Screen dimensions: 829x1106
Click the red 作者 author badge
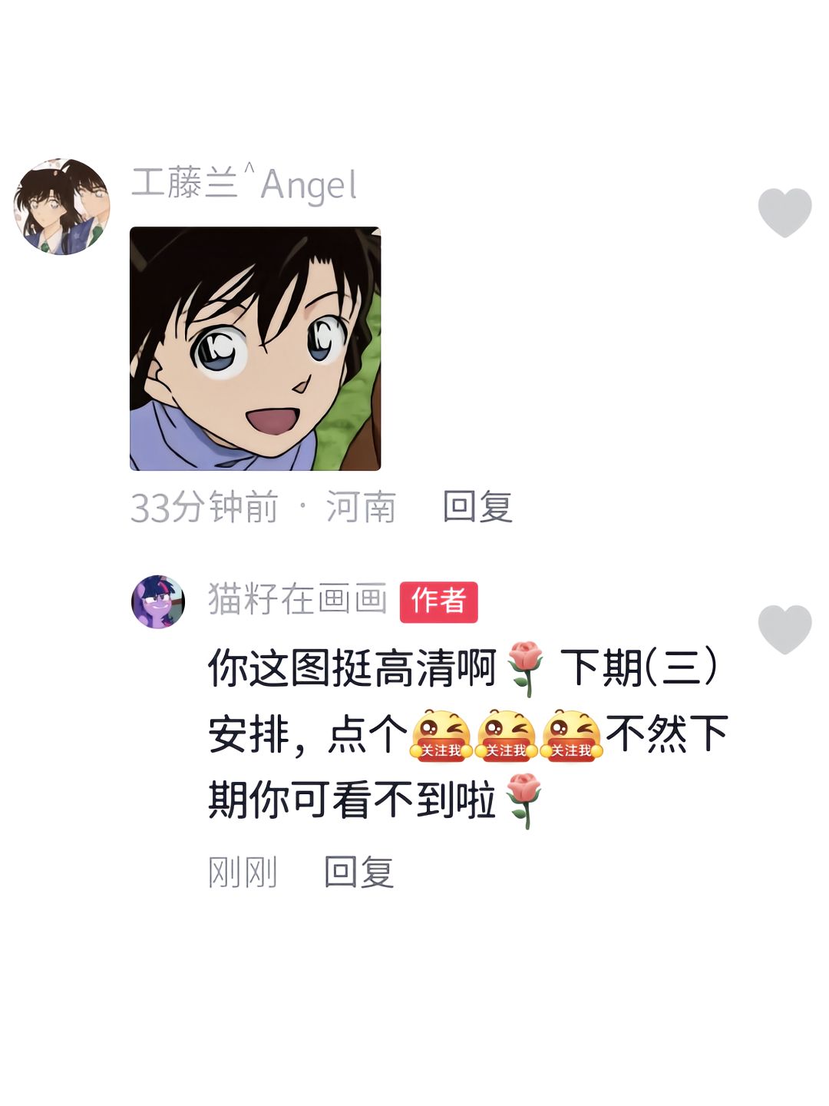[438, 601]
